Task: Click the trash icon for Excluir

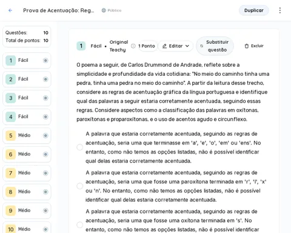Action: [247, 46]
